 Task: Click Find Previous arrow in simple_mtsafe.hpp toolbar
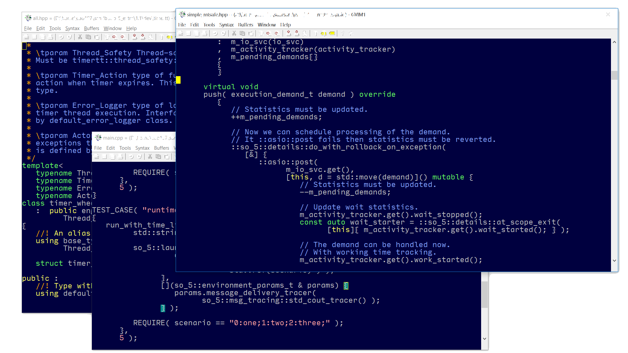[277, 33]
